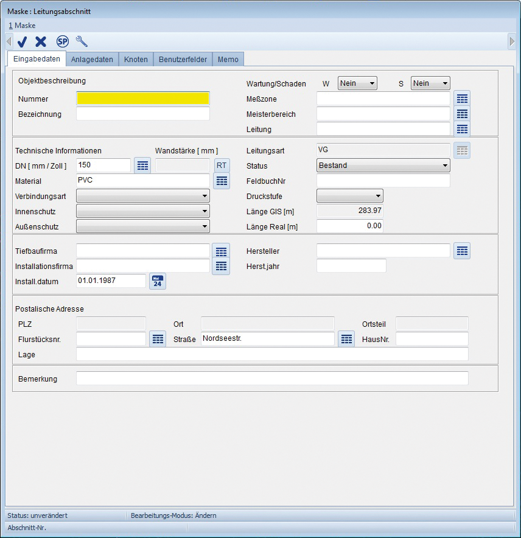The height and width of the screenshot is (538, 521).
Task: Expand the Druckstufe dropdown
Action: click(350, 196)
